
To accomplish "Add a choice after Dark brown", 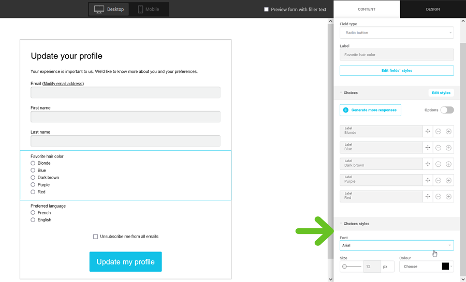I will pyautogui.click(x=448, y=164).
